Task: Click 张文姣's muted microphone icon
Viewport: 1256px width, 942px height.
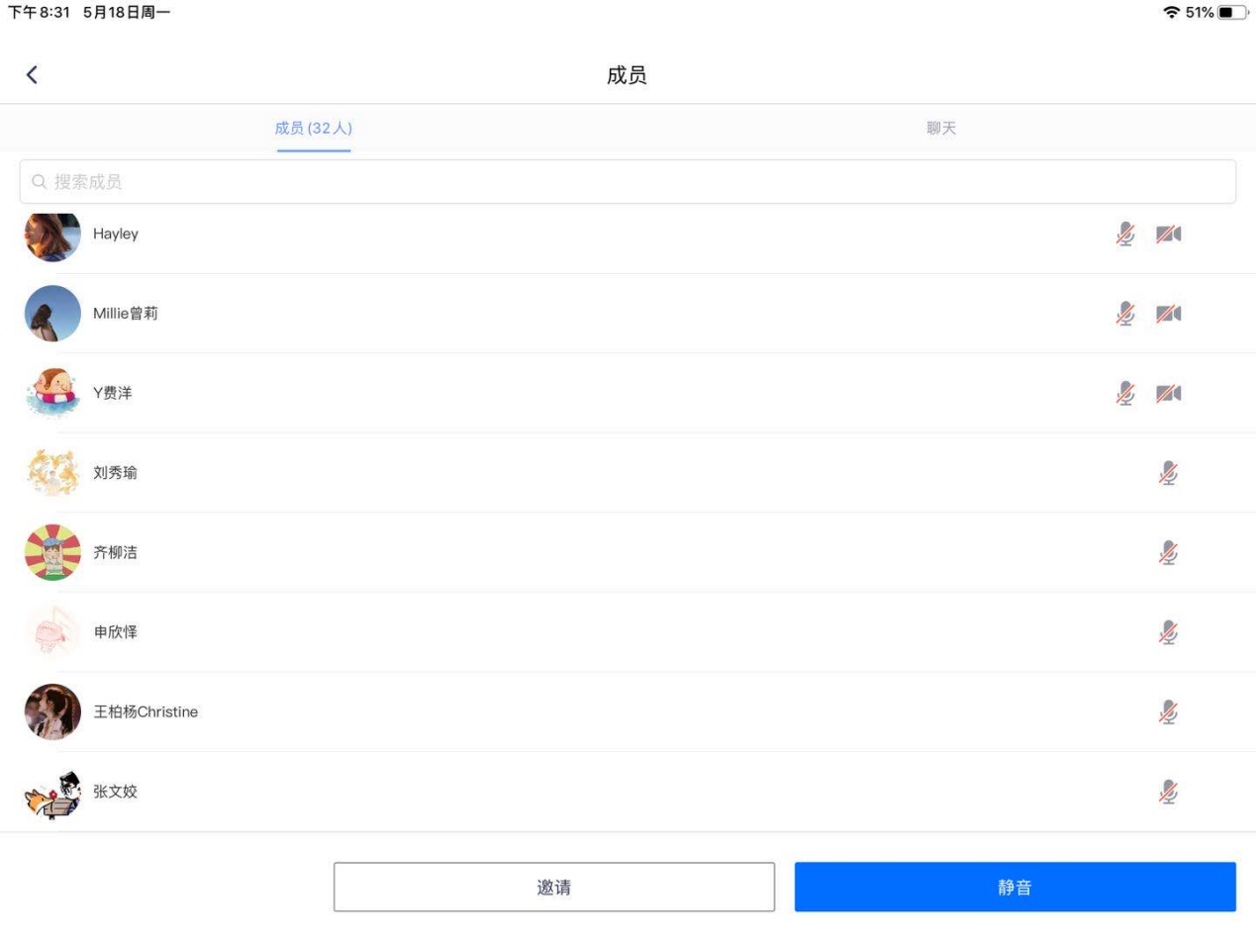Action: pyautogui.click(x=1169, y=792)
